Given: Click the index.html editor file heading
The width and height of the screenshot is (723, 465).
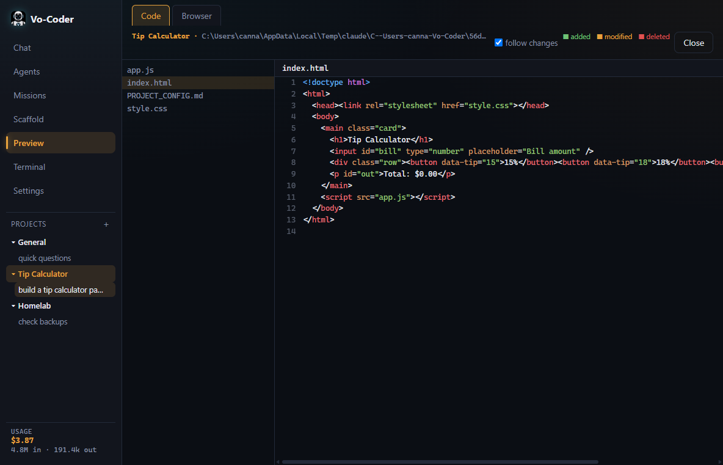Looking at the screenshot, I should pos(305,68).
